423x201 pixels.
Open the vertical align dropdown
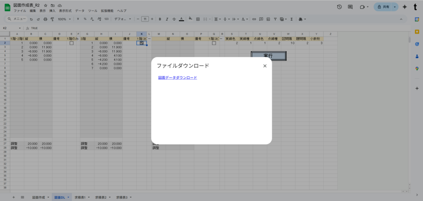pos(226,19)
